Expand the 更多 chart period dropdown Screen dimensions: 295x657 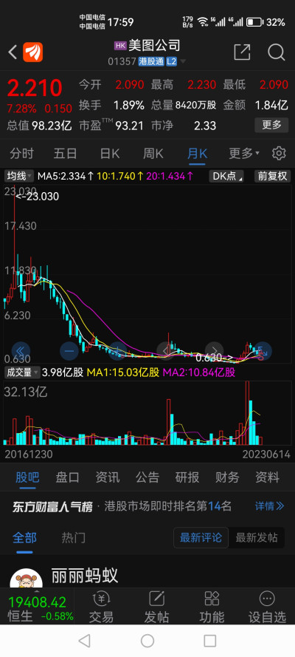pos(244,154)
